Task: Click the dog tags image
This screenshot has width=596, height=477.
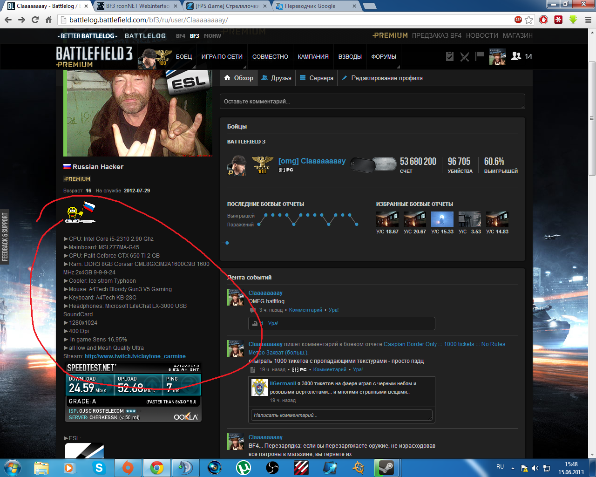Action: (373, 164)
